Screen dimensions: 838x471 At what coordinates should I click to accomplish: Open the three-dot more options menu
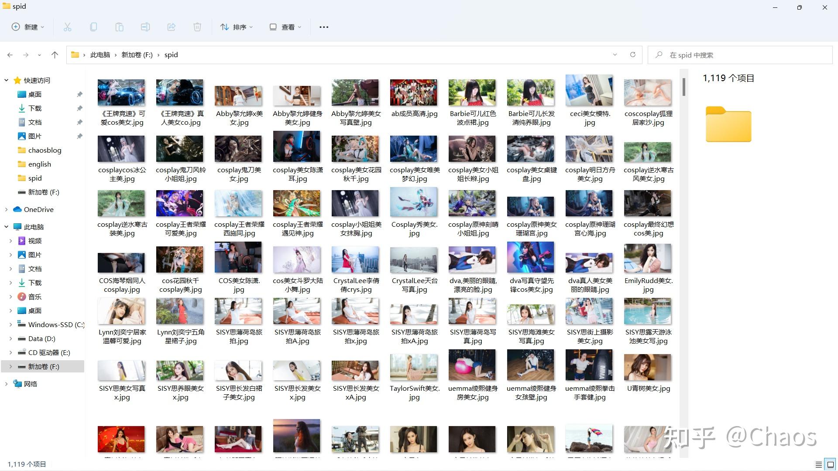323,27
